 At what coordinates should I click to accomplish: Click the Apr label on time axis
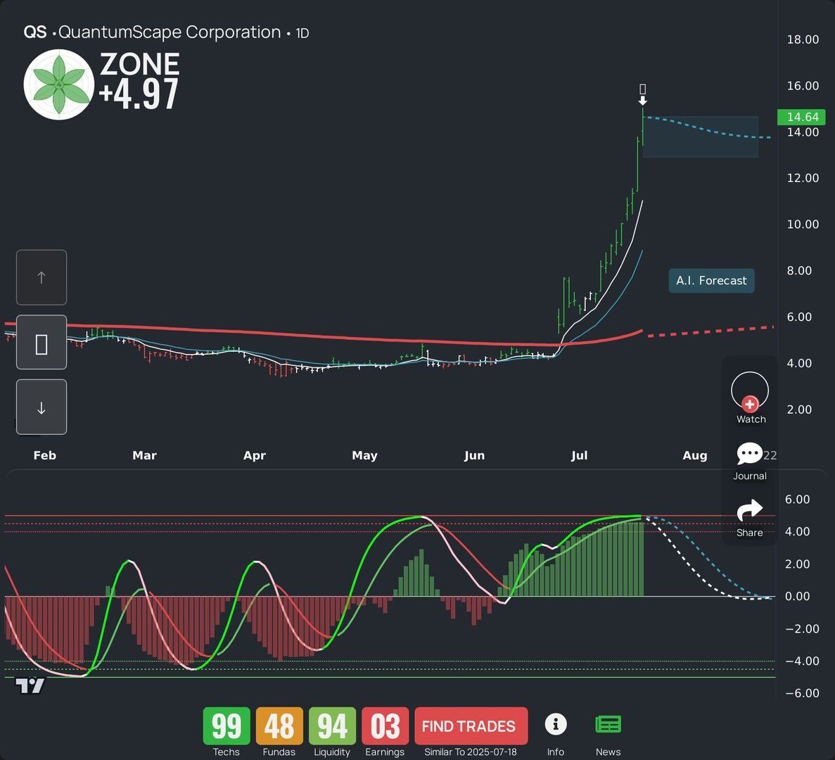click(x=255, y=455)
